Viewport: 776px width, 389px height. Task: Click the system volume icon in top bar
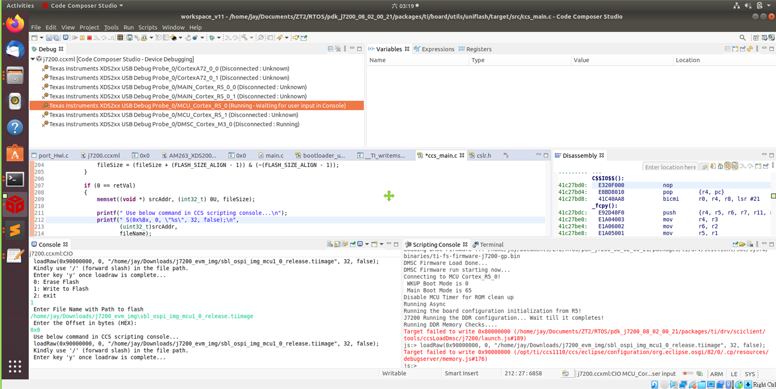tap(749, 6)
